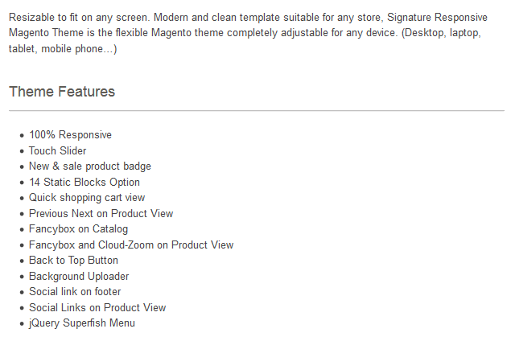Select "Previous Next on Product View" feature
511x337 pixels.
pyautogui.click(x=101, y=213)
